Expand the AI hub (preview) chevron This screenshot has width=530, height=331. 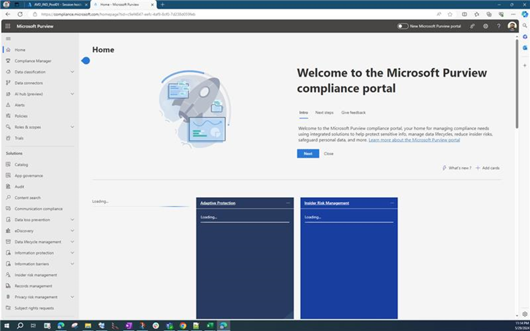pyautogui.click(x=72, y=94)
